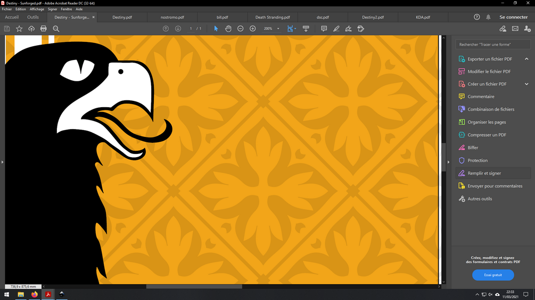The height and width of the screenshot is (300, 535).
Task: Open Remplir et signer tool
Action: tap(493, 173)
